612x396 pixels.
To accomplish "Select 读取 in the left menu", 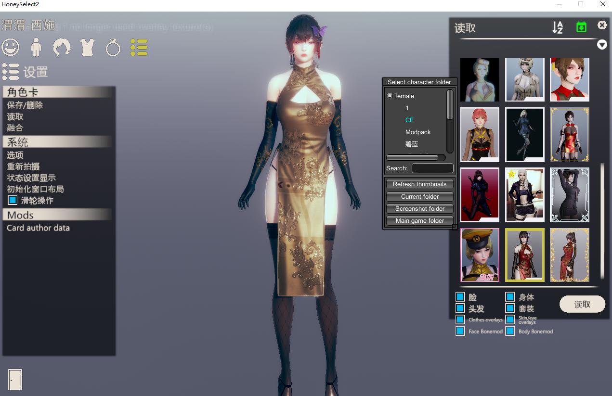I will (x=15, y=116).
